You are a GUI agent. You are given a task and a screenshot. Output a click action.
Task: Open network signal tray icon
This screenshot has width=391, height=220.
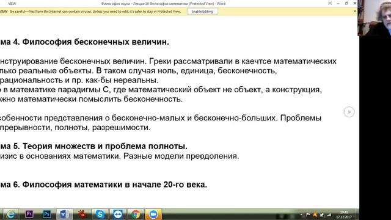[329, 215]
